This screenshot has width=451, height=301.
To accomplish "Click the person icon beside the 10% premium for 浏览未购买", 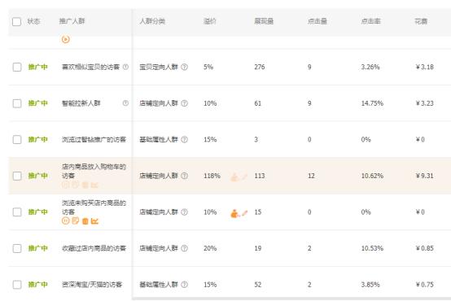I will pyautogui.click(x=234, y=213).
